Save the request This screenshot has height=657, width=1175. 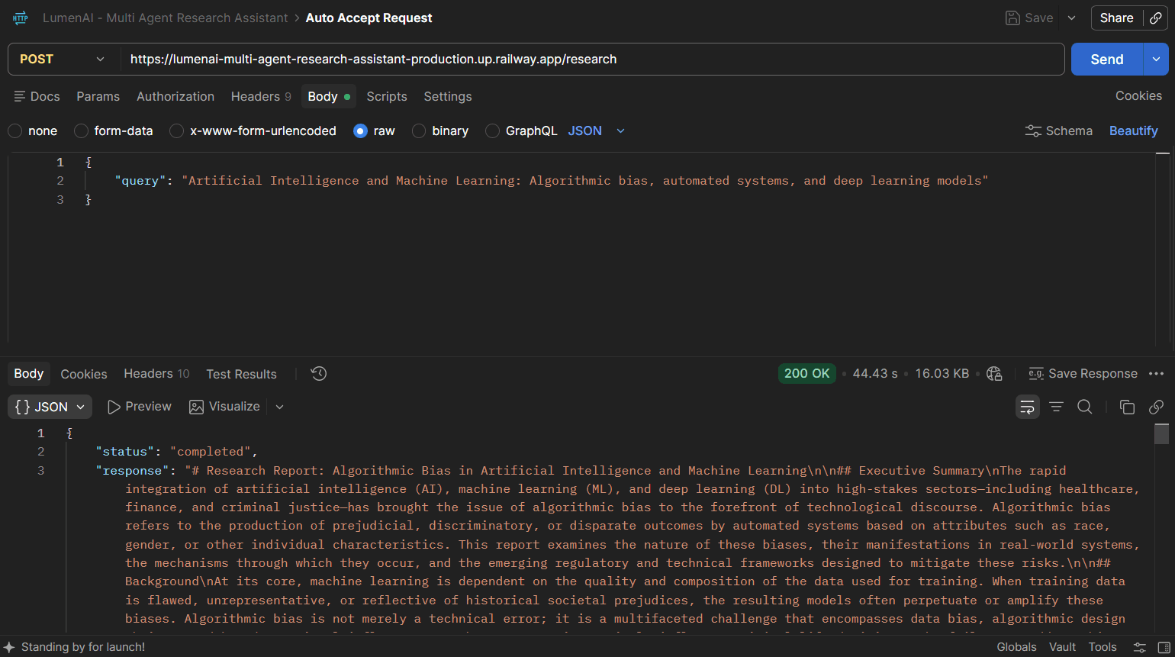(x=1029, y=18)
